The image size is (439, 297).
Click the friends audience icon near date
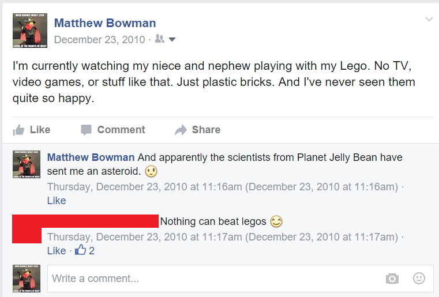pyautogui.click(x=160, y=40)
